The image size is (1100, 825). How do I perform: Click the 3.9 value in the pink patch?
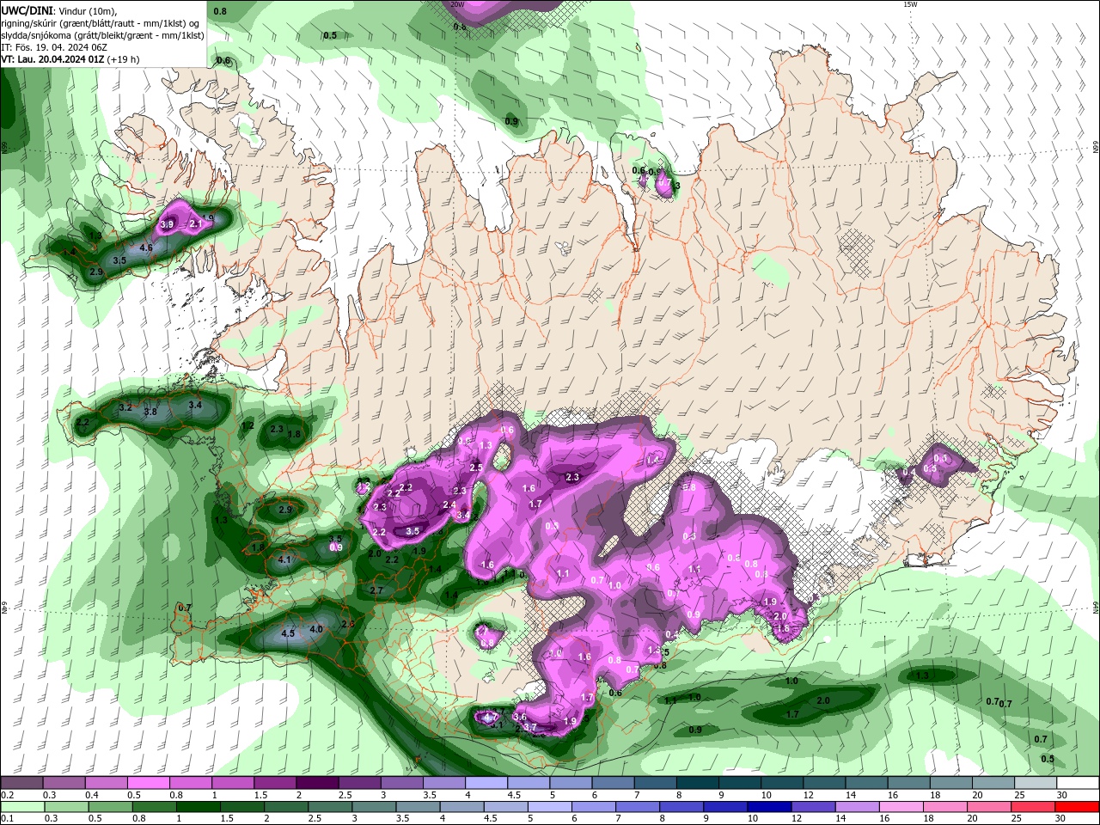pos(167,225)
